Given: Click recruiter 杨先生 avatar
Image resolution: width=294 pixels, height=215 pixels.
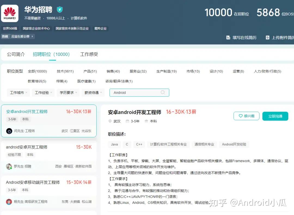Looking at the screenshot, I should (9, 202).
